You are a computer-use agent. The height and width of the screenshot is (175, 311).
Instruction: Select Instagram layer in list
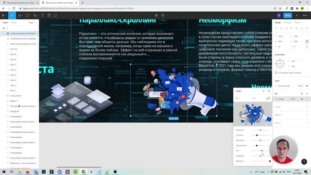click(x=15, y=111)
